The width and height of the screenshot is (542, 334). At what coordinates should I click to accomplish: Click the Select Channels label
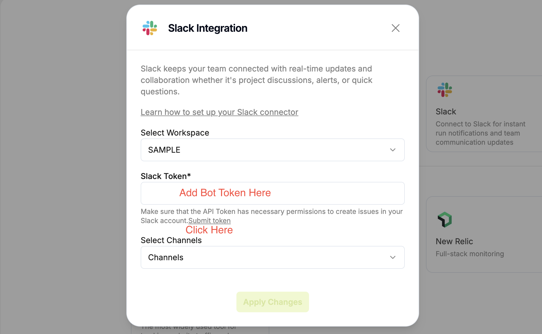(x=171, y=240)
